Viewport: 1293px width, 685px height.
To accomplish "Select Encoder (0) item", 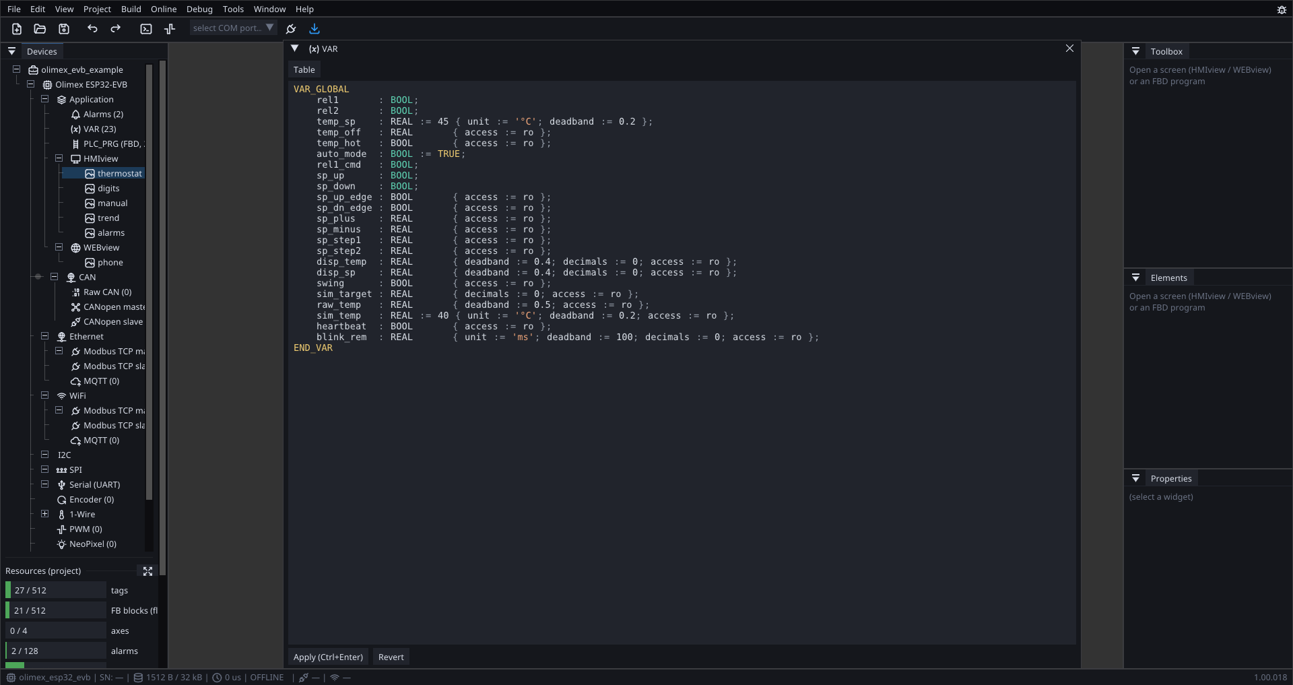I will [86, 500].
